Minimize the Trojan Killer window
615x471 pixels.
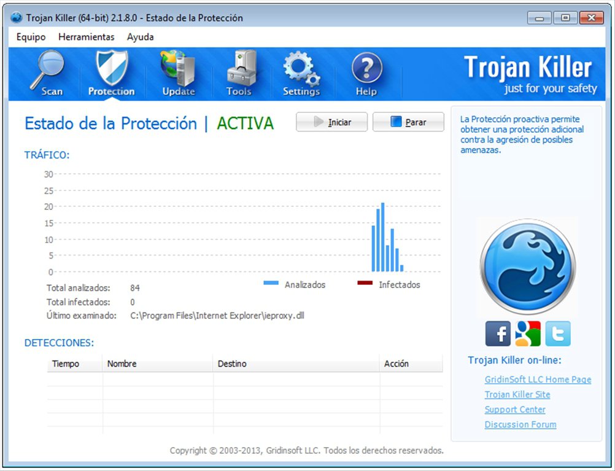click(x=540, y=18)
